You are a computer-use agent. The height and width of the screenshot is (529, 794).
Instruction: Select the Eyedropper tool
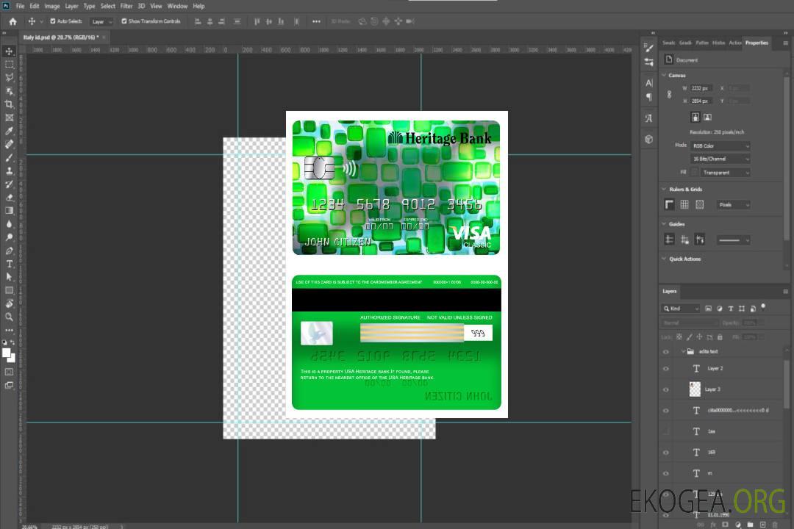tap(10, 131)
